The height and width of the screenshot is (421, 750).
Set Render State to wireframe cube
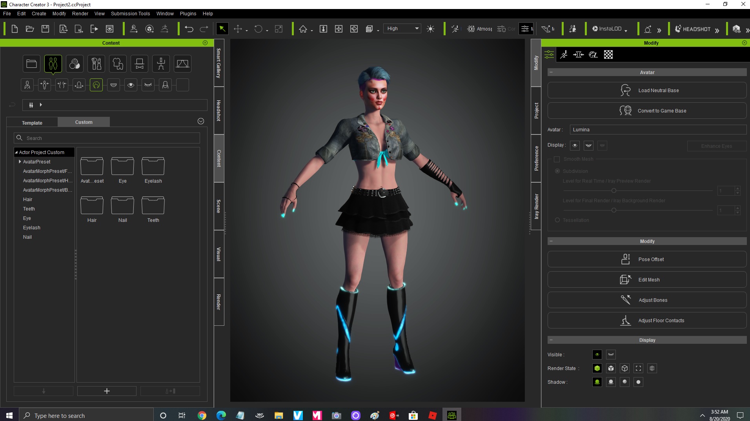pos(624,368)
